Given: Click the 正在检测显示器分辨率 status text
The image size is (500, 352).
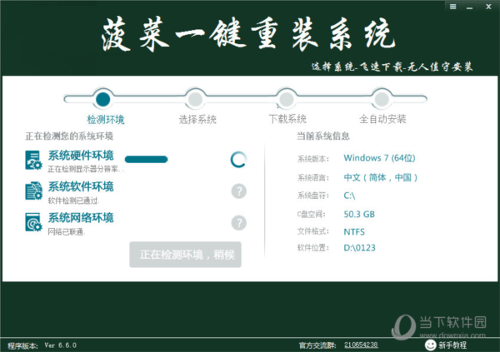Looking at the screenshot, I should click(x=86, y=169).
